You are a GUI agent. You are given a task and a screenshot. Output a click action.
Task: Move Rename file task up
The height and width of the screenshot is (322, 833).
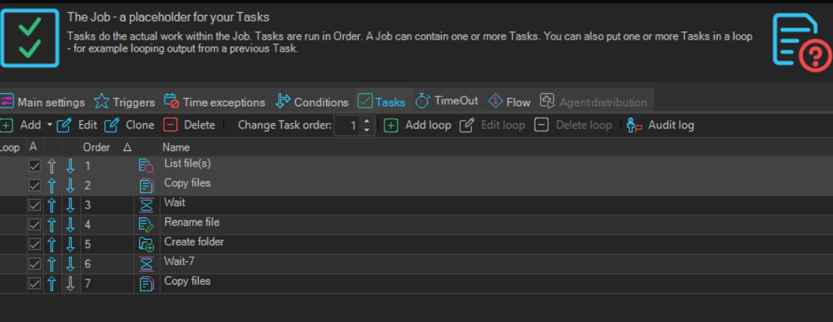point(52,225)
